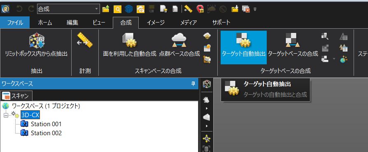The image size is (368, 152).
Task: Click the globe with stars georeference icon
Action: (344, 59)
